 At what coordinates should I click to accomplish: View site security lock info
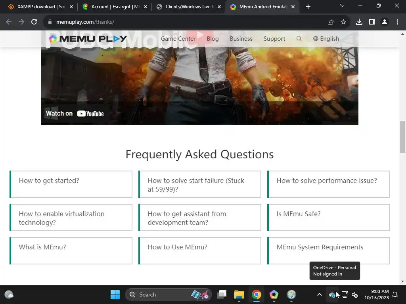(x=50, y=22)
